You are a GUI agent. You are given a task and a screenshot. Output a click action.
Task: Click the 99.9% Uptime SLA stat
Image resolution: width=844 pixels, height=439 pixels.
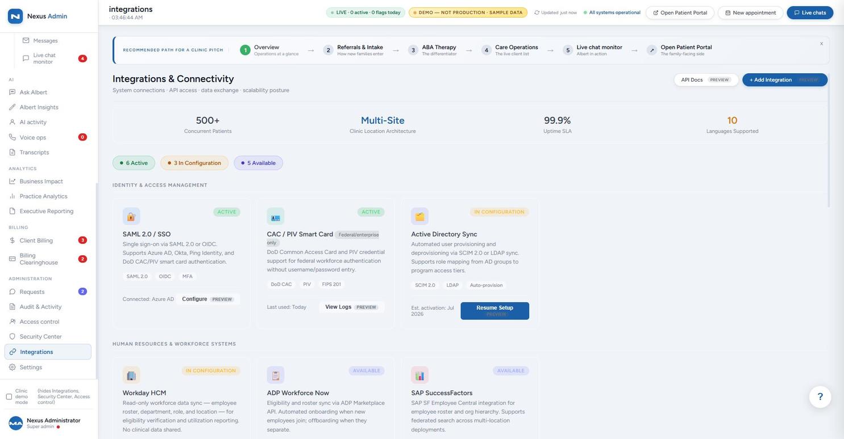click(x=558, y=125)
